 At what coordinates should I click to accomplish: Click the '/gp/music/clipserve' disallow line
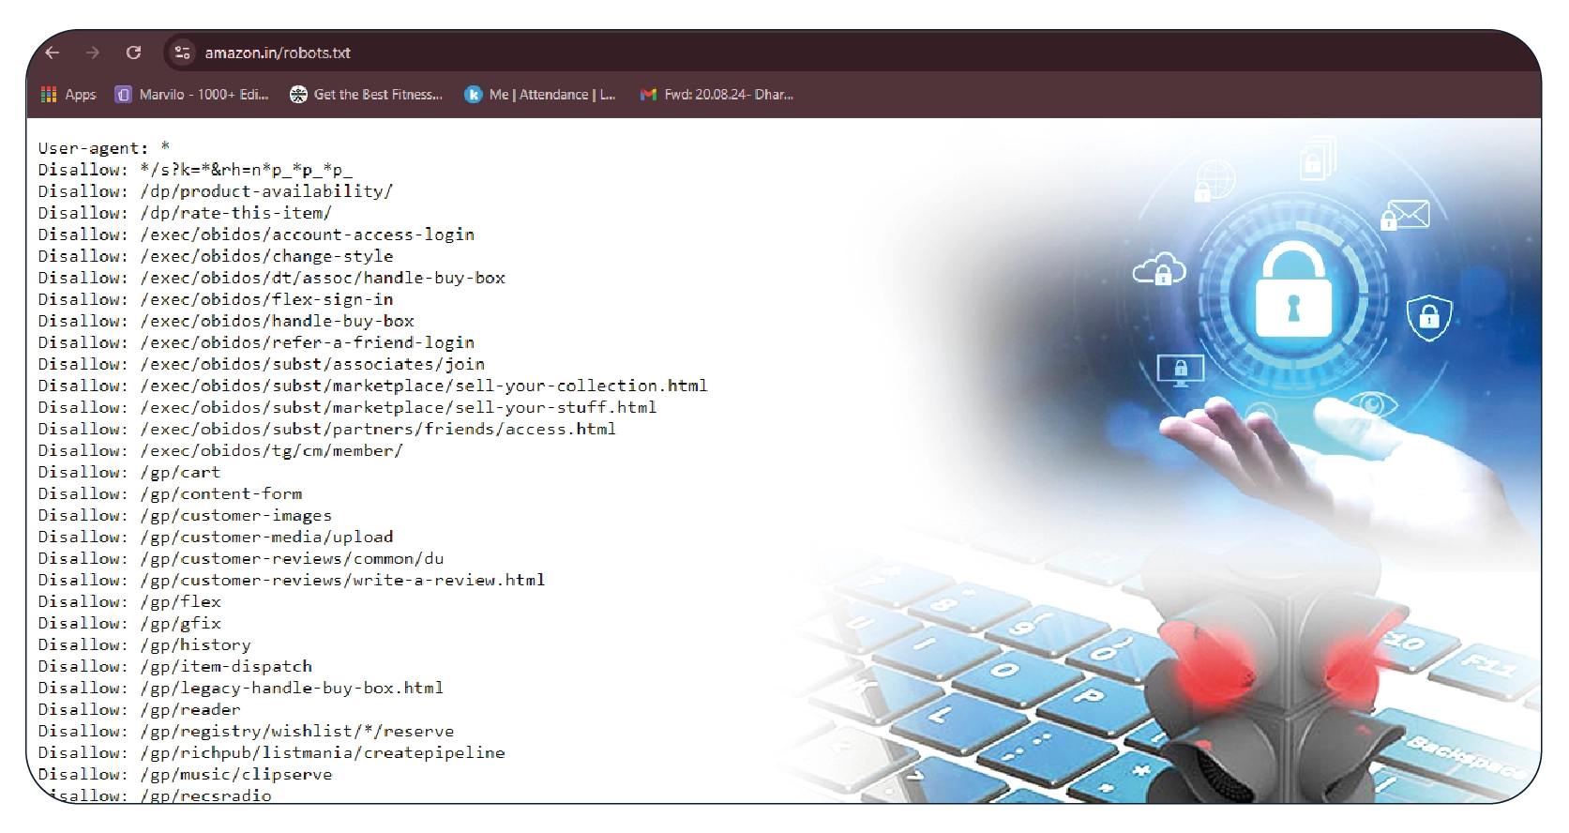coord(185,774)
